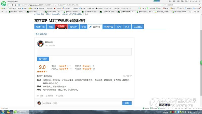This screenshot has width=202, height=114.
Task: Click into the follow-up review text box
Action: pyautogui.click(x=84, y=52)
